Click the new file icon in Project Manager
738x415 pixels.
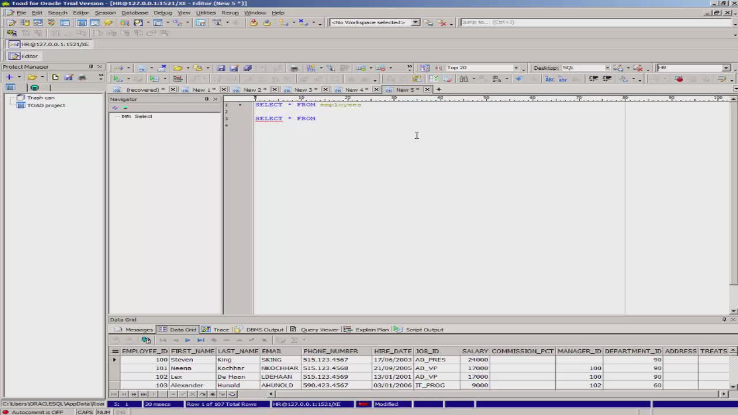click(55, 77)
